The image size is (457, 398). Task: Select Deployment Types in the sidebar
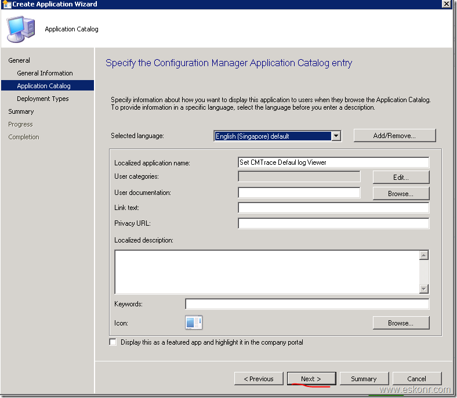point(42,99)
